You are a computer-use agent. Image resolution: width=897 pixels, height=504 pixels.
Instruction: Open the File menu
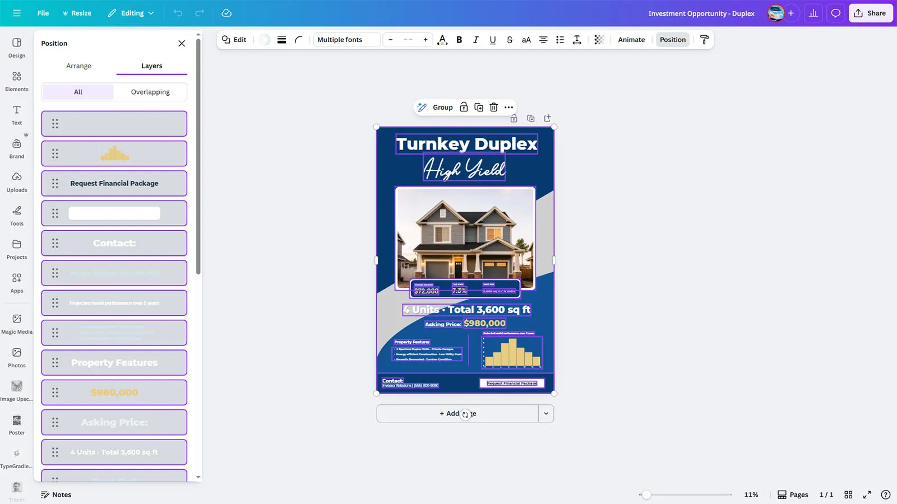(x=43, y=13)
